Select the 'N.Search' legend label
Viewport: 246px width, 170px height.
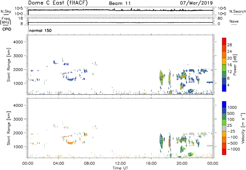click(x=237, y=11)
